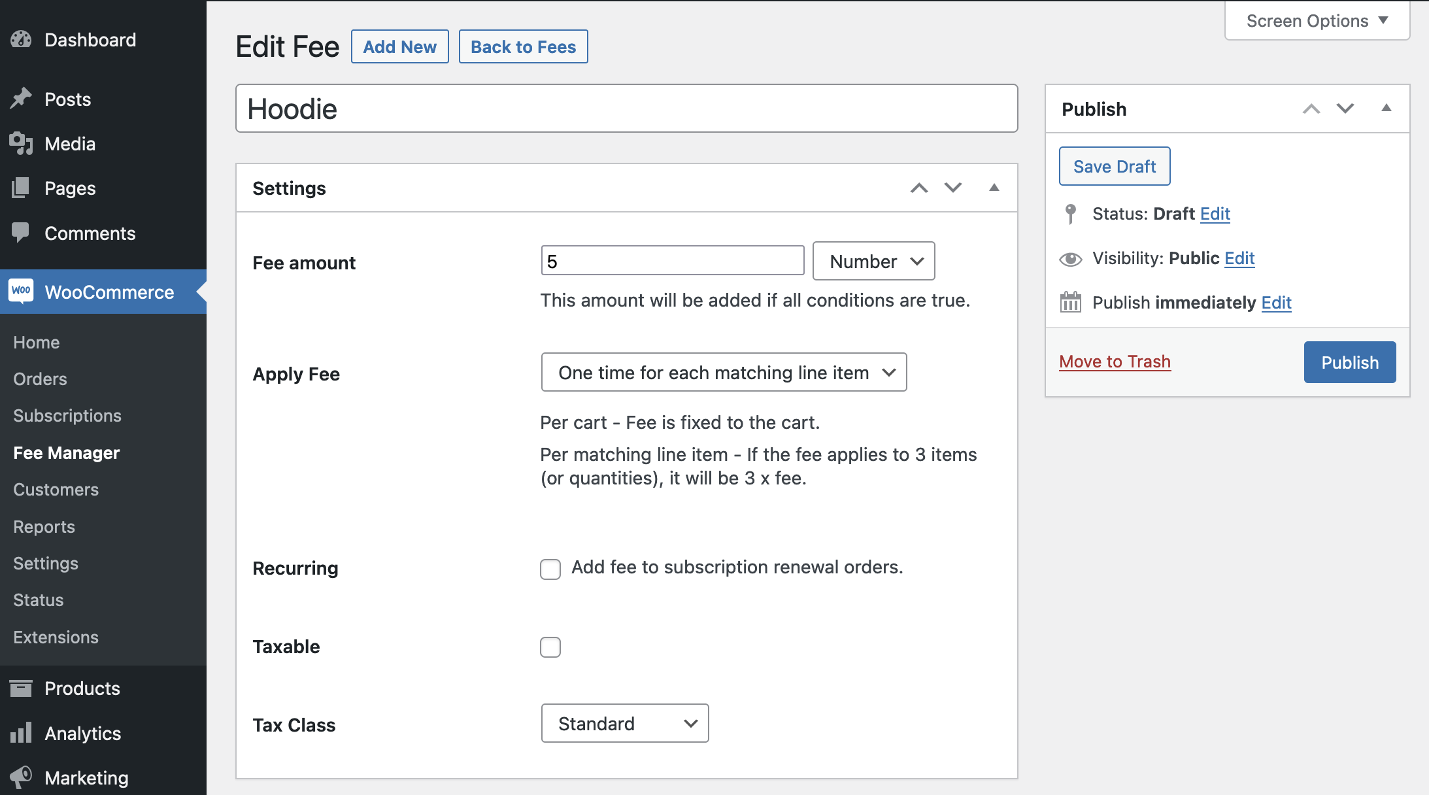Click the Analytics bar chart icon
The image size is (1429, 795).
pyautogui.click(x=21, y=733)
